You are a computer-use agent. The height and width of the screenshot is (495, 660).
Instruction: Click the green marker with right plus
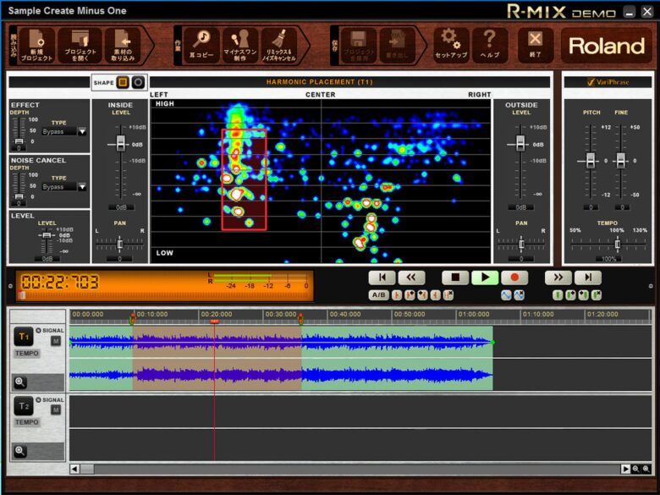point(571,295)
